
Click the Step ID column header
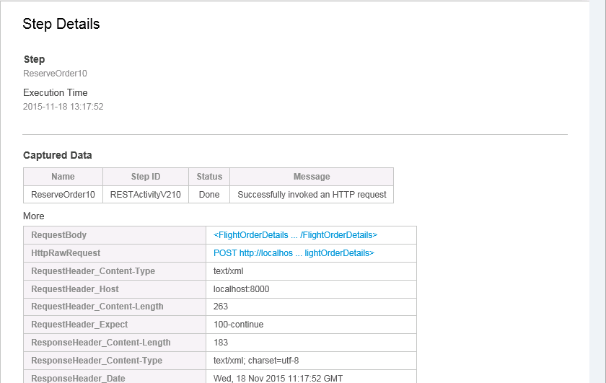pos(146,177)
